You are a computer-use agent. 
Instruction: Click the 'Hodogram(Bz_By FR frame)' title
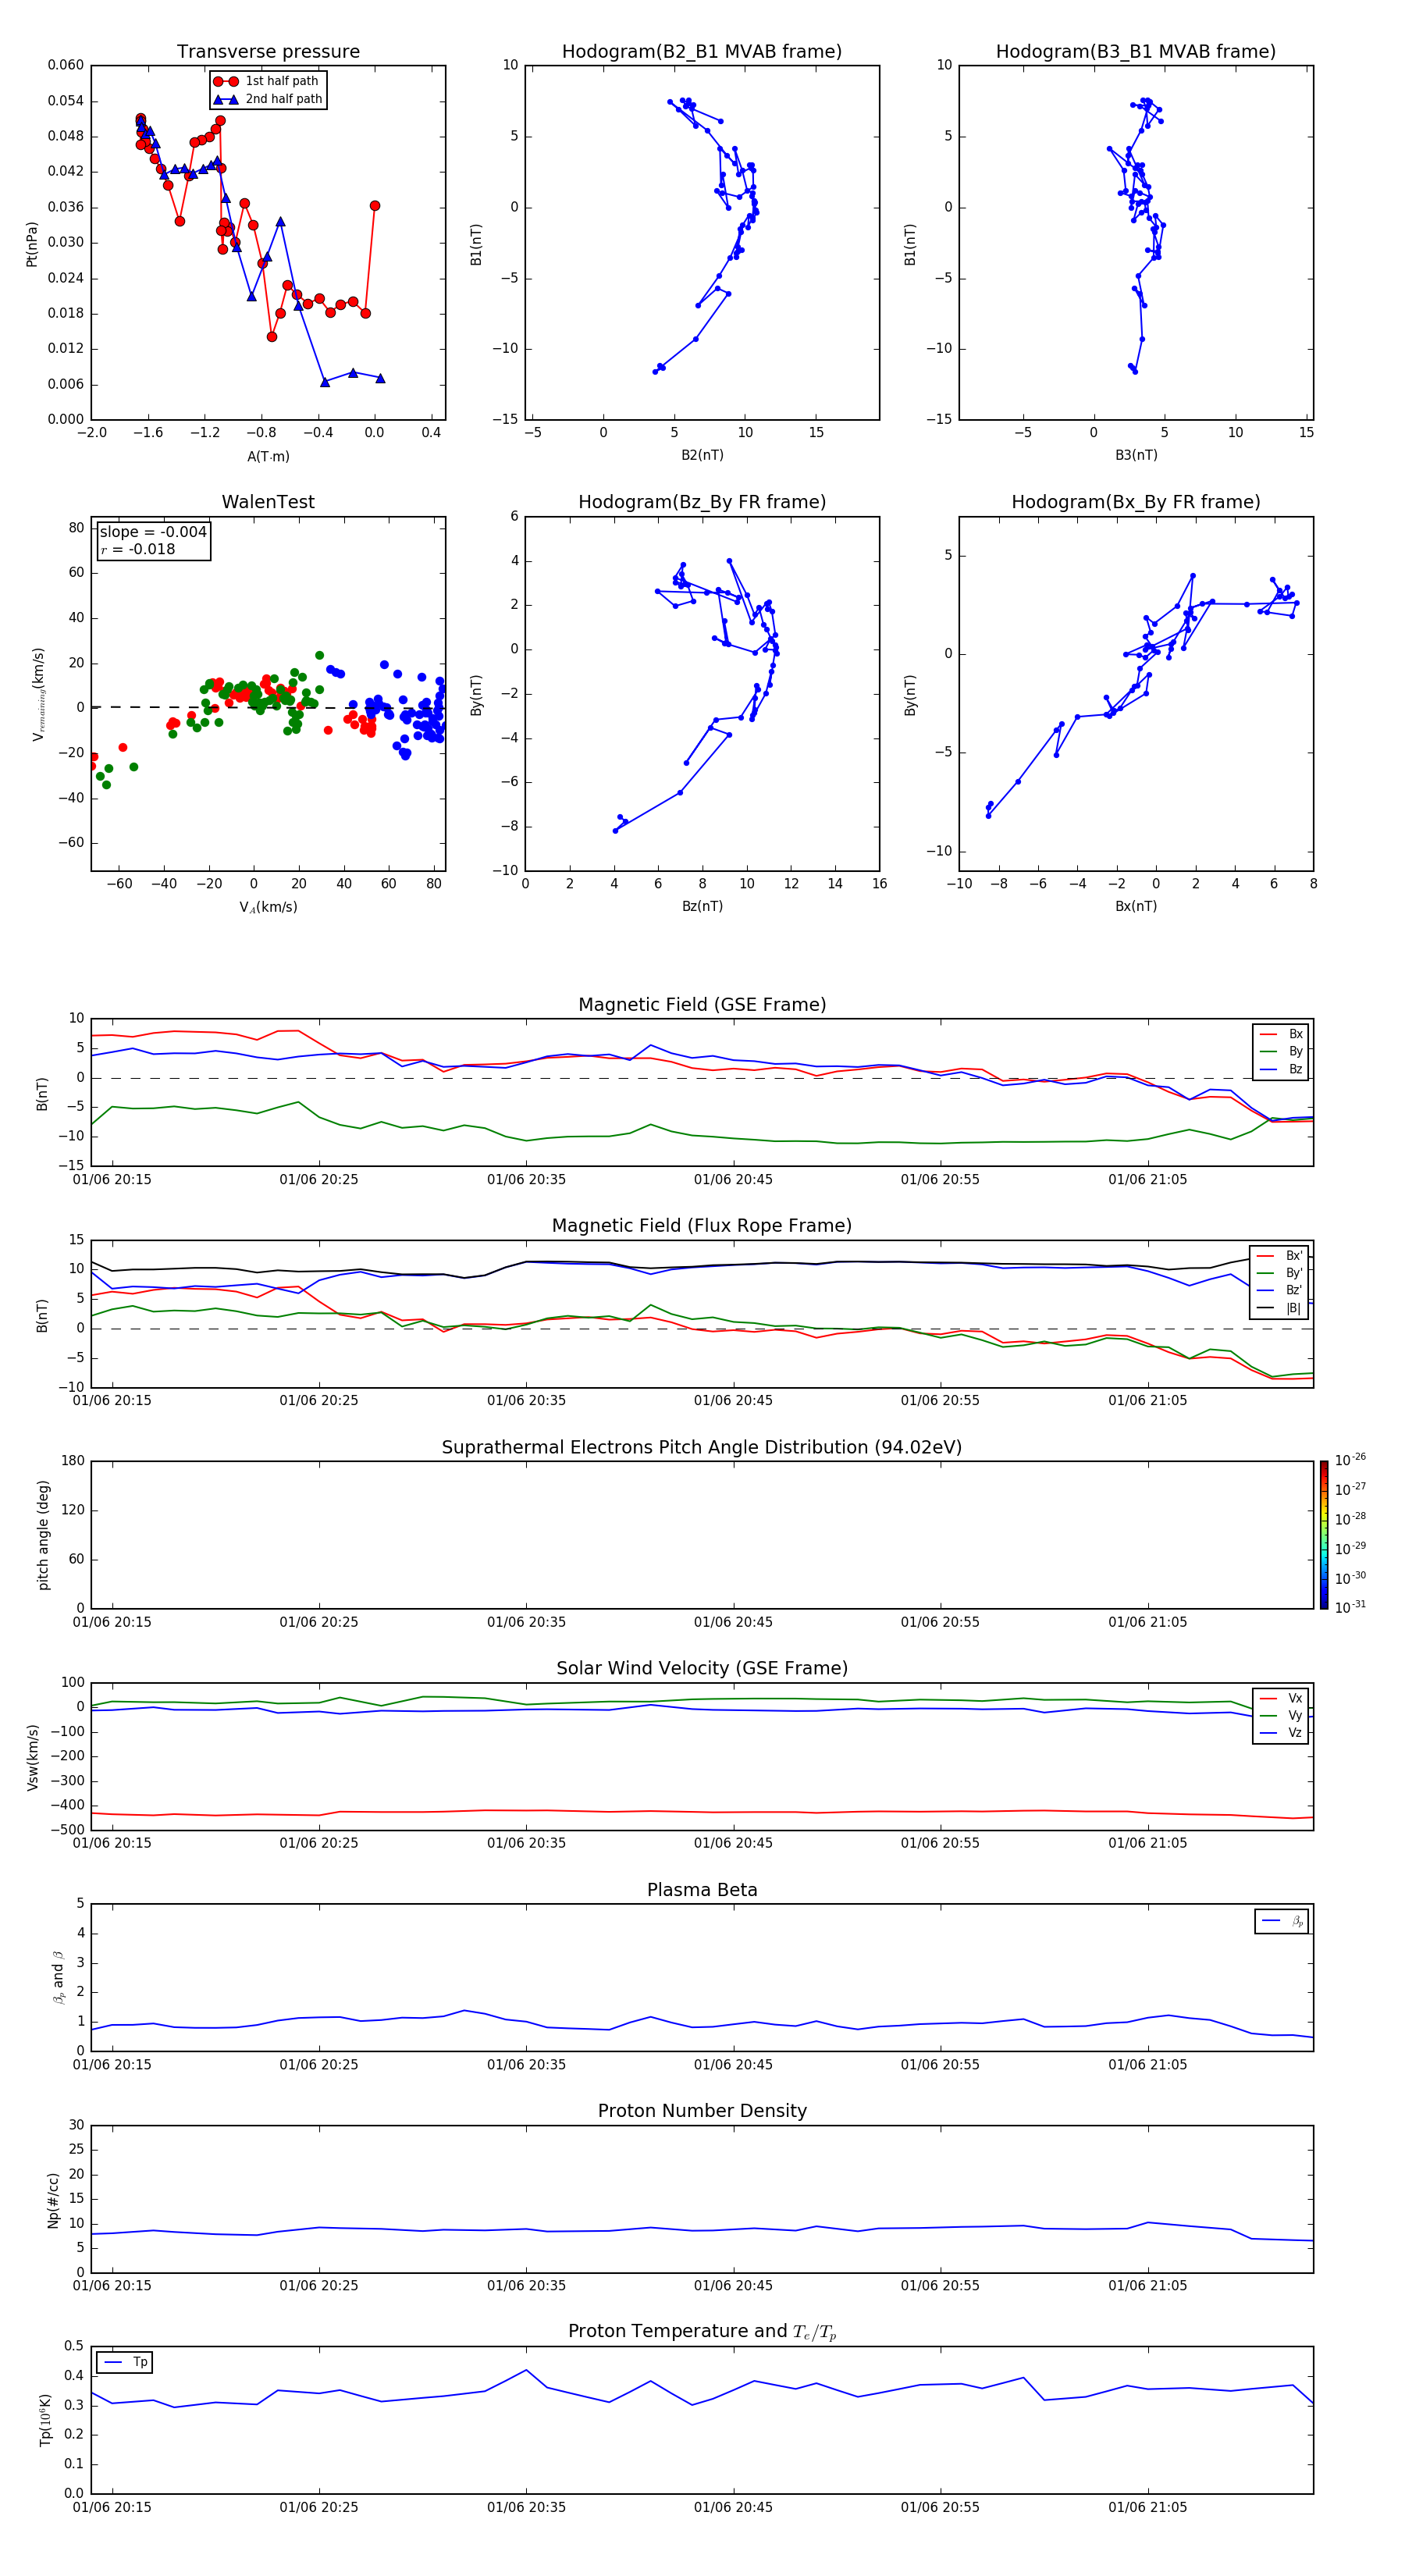pos(702,502)
